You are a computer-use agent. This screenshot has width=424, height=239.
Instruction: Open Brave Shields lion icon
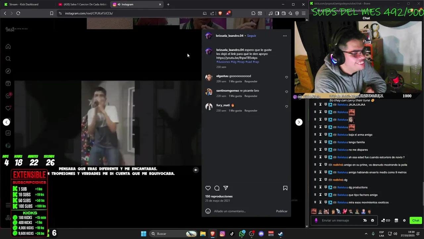point(220,13)
